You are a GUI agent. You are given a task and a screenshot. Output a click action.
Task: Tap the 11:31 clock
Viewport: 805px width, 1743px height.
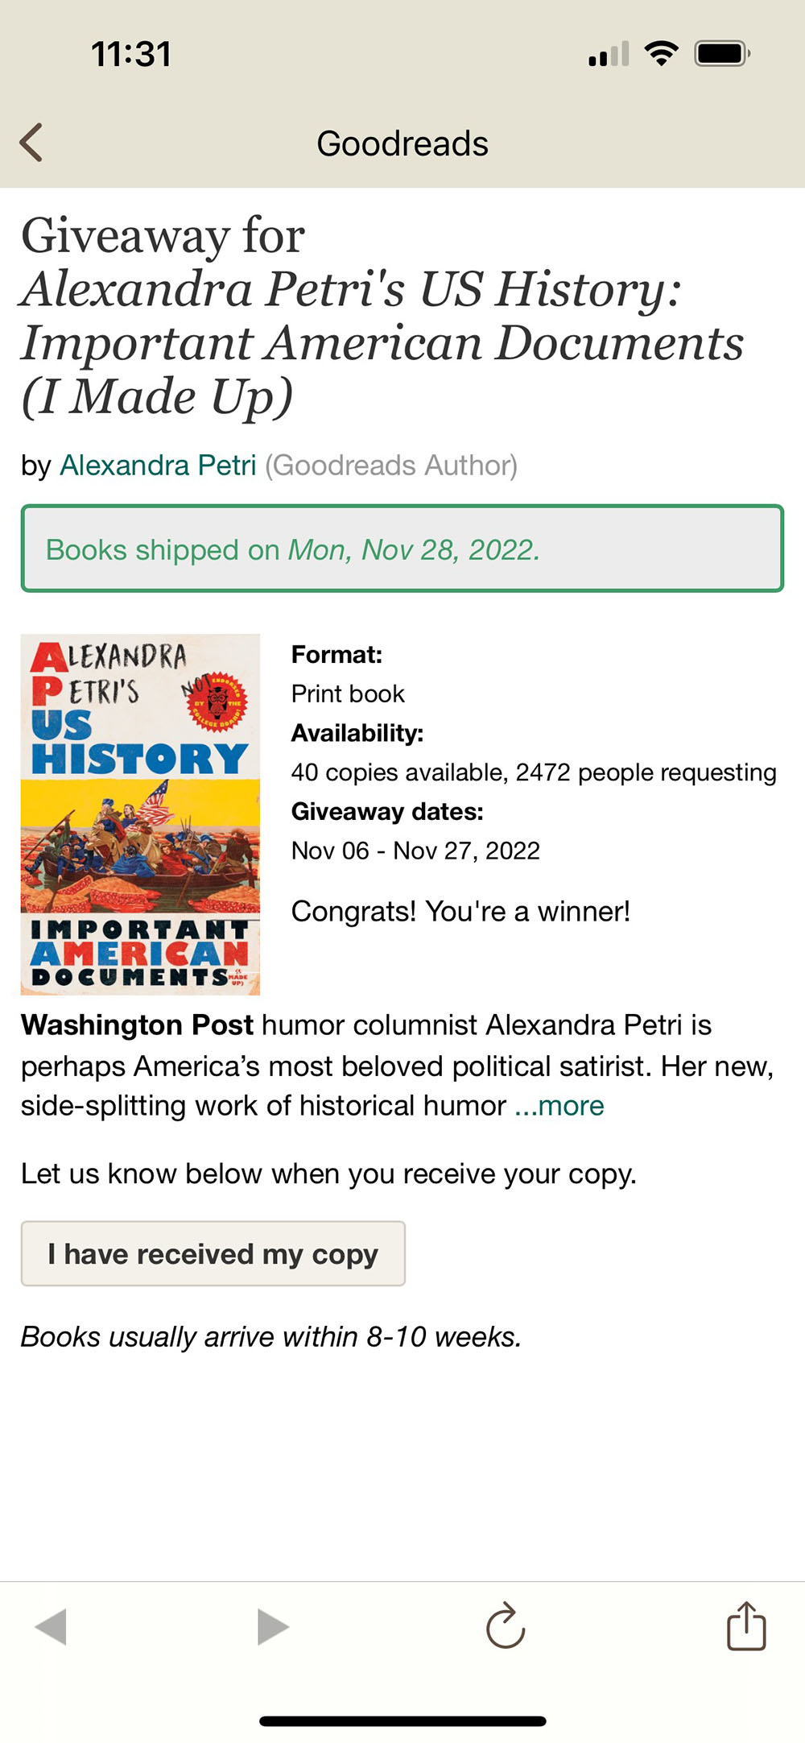(131, 55)
